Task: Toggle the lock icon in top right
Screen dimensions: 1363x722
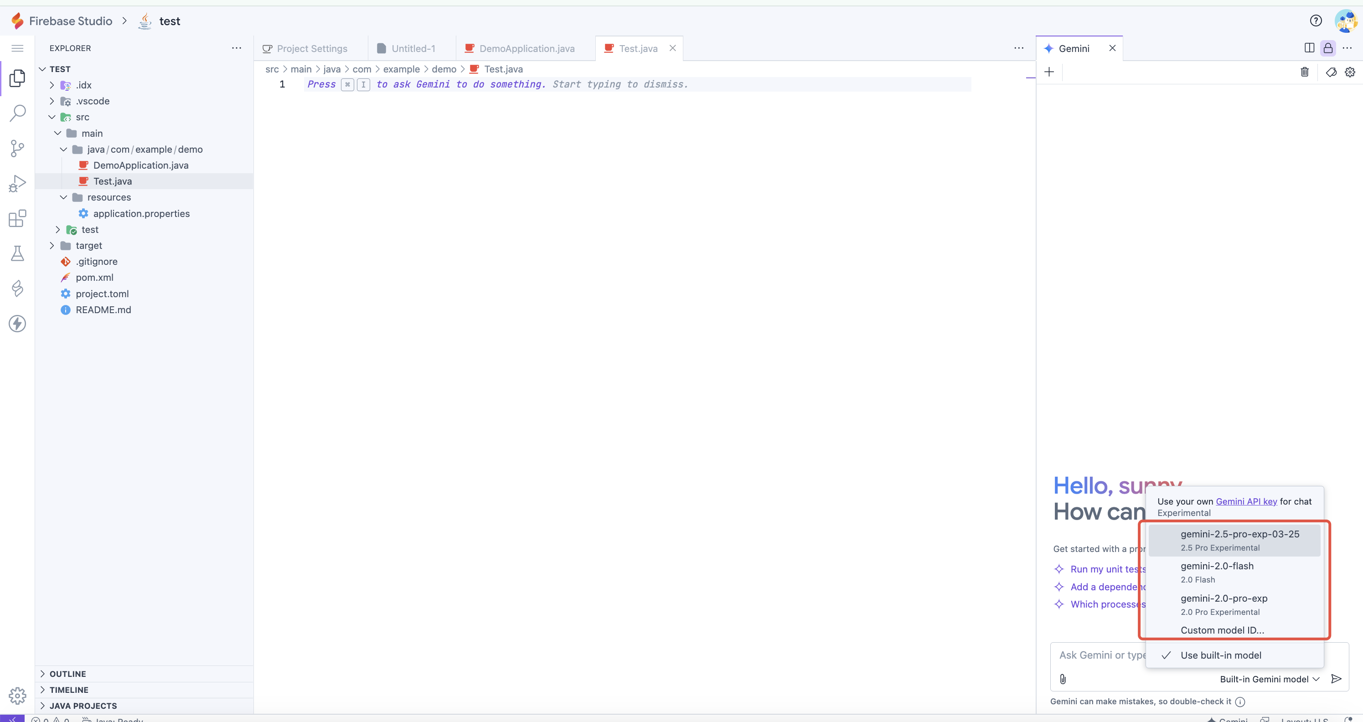Action: [x=1327, y=48]
